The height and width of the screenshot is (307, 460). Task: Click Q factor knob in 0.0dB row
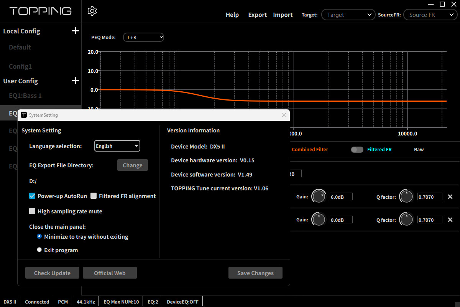click(406, 220)
